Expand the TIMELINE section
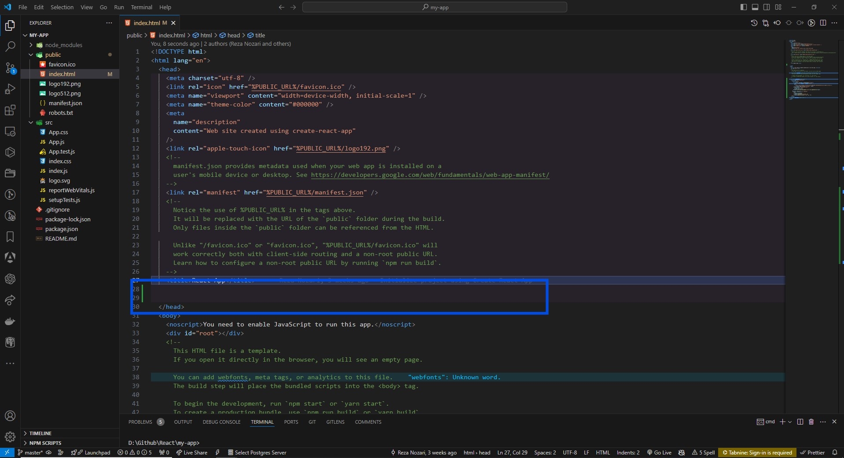The width and height of the screenshot is (844, 458). click(70, 433)
